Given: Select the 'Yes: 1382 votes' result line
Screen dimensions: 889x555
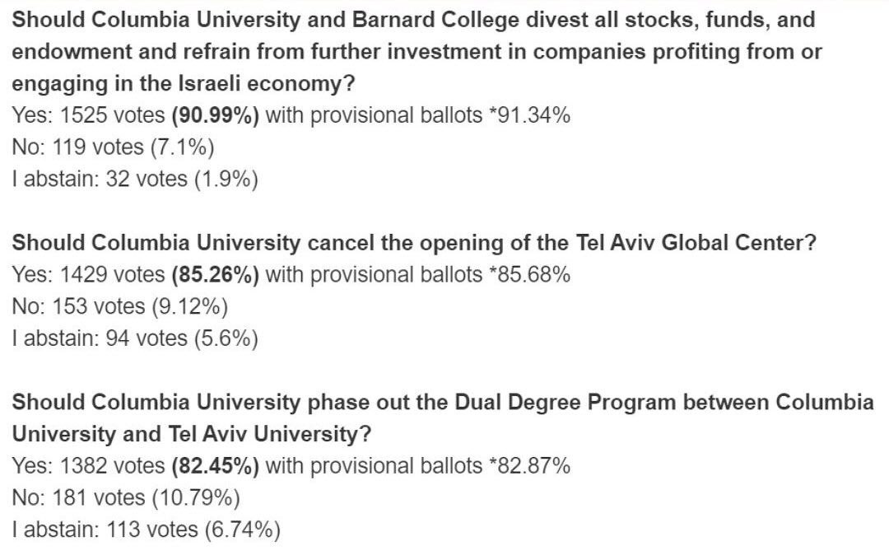Looking at the screenshot, I should (x=291, y=466).
